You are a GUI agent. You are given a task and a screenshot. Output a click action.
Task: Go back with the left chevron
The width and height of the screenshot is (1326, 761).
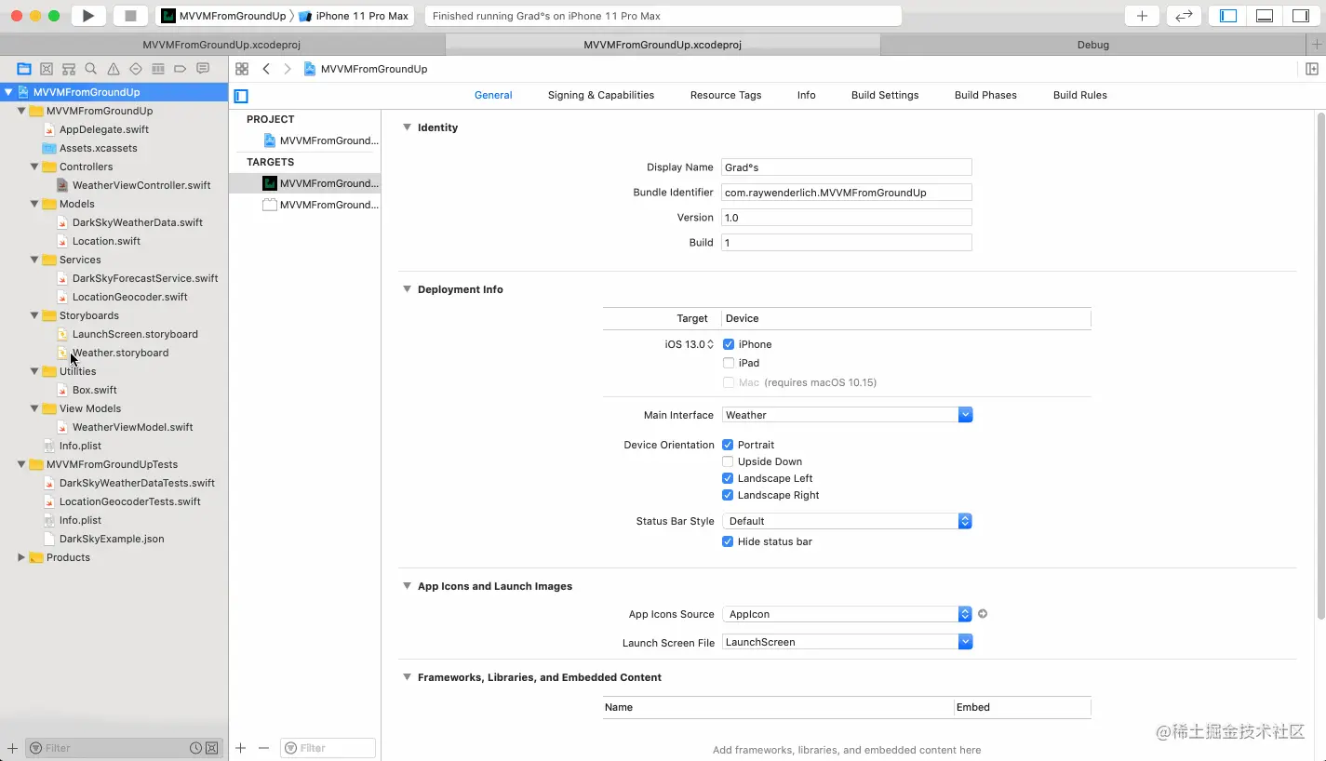(266, 69)
